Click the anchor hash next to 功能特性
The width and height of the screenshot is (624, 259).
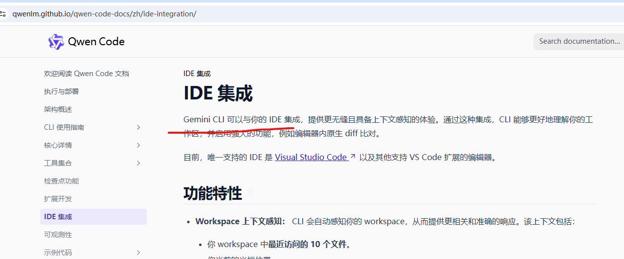[250, 193]
